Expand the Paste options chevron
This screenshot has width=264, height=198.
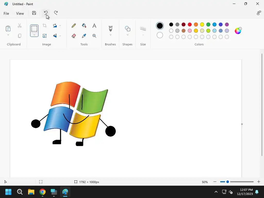(8, 35)
